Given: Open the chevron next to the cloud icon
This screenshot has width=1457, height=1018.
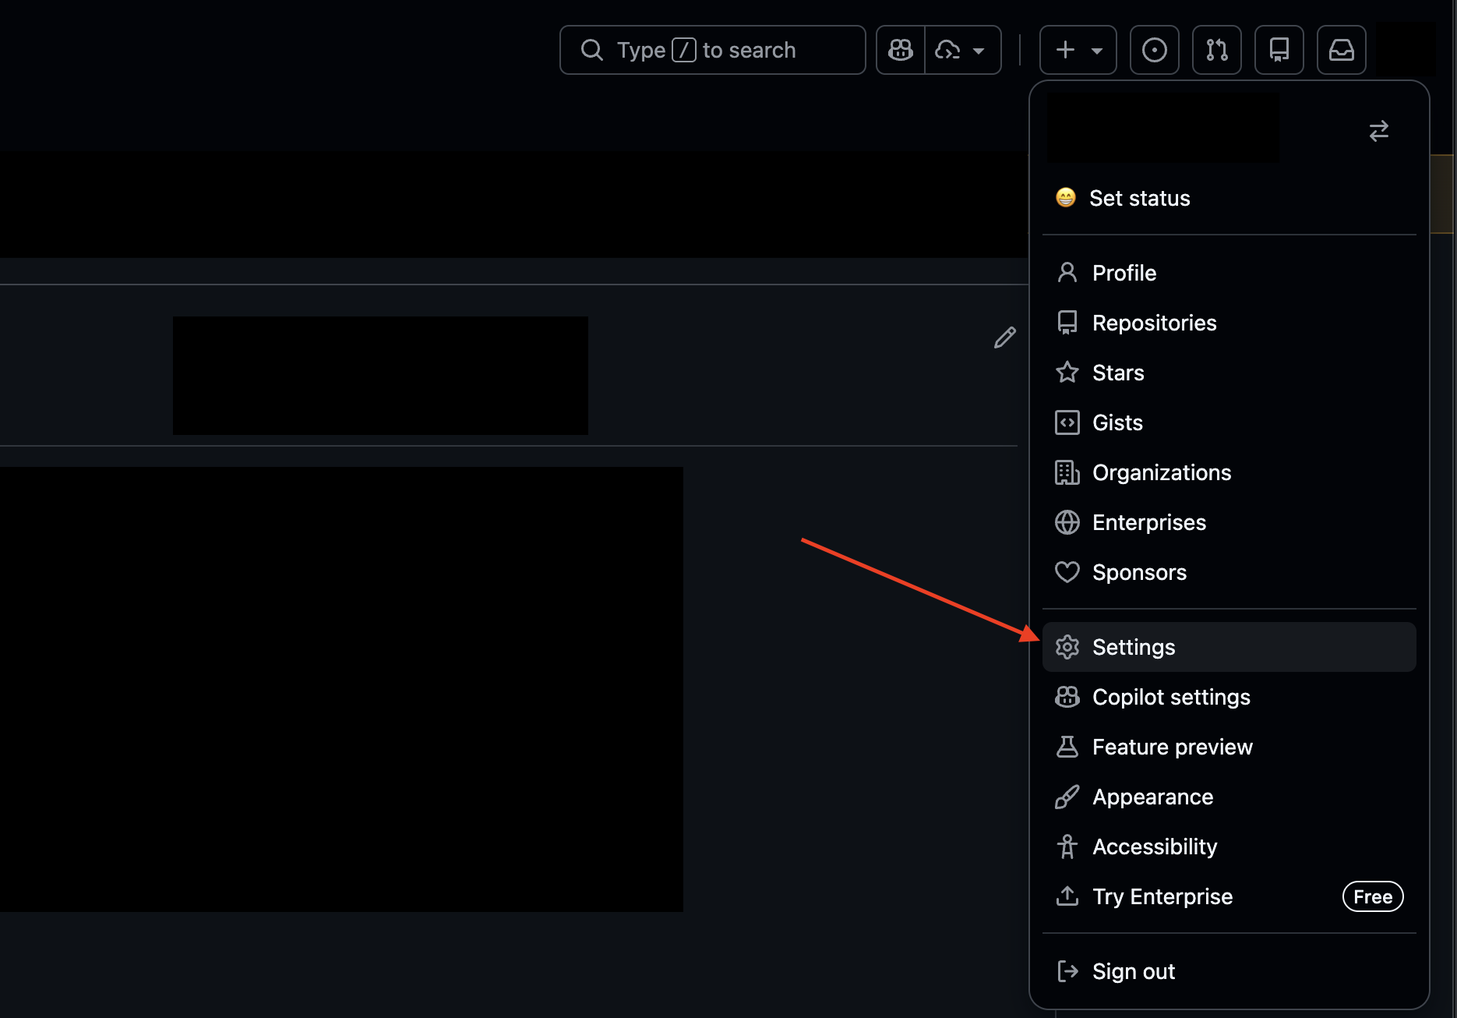Looking at the screenshot, I should point(979,49).
